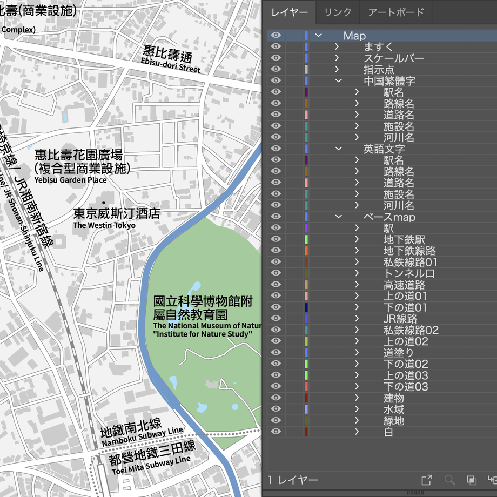Toggle visibility of 白 sublayer
The image size is (497, 497).
tap(276, 432)
